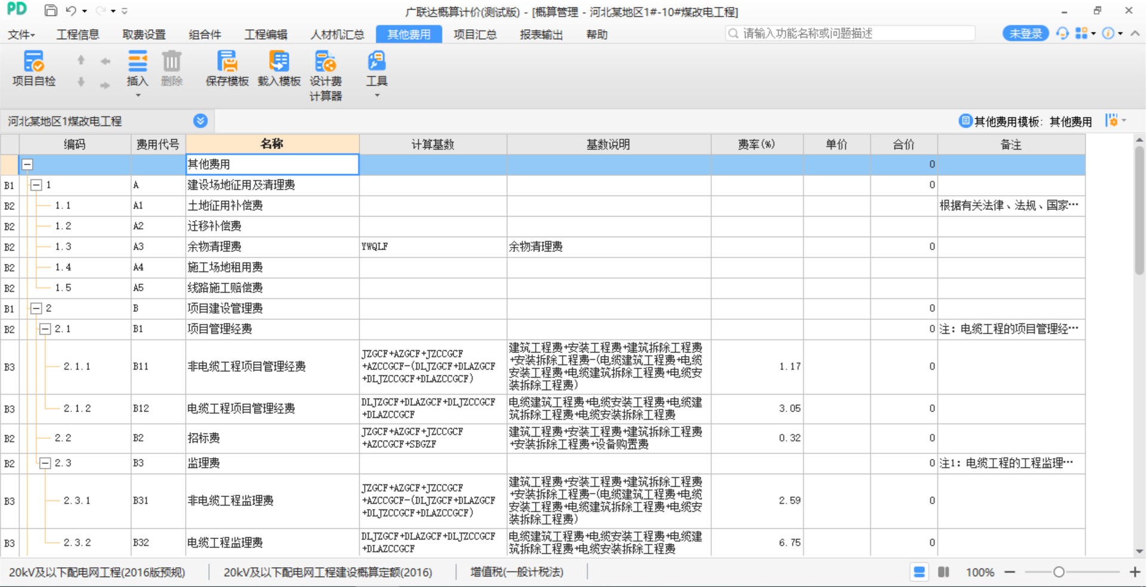Select the 招标费 name cell
Screen dimensions: 1147x588
(x=272, y=438)
